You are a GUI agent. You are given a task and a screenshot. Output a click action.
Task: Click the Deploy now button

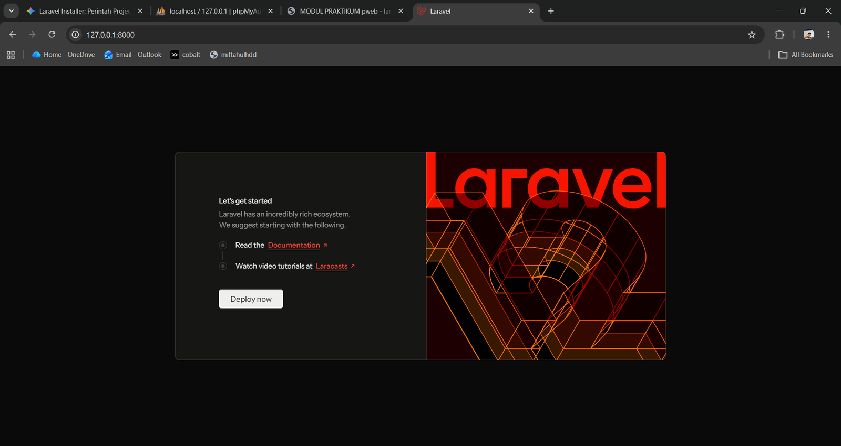[x=251, y=299]
